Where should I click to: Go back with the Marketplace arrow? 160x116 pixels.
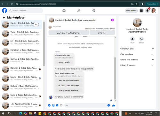point(4,18)
